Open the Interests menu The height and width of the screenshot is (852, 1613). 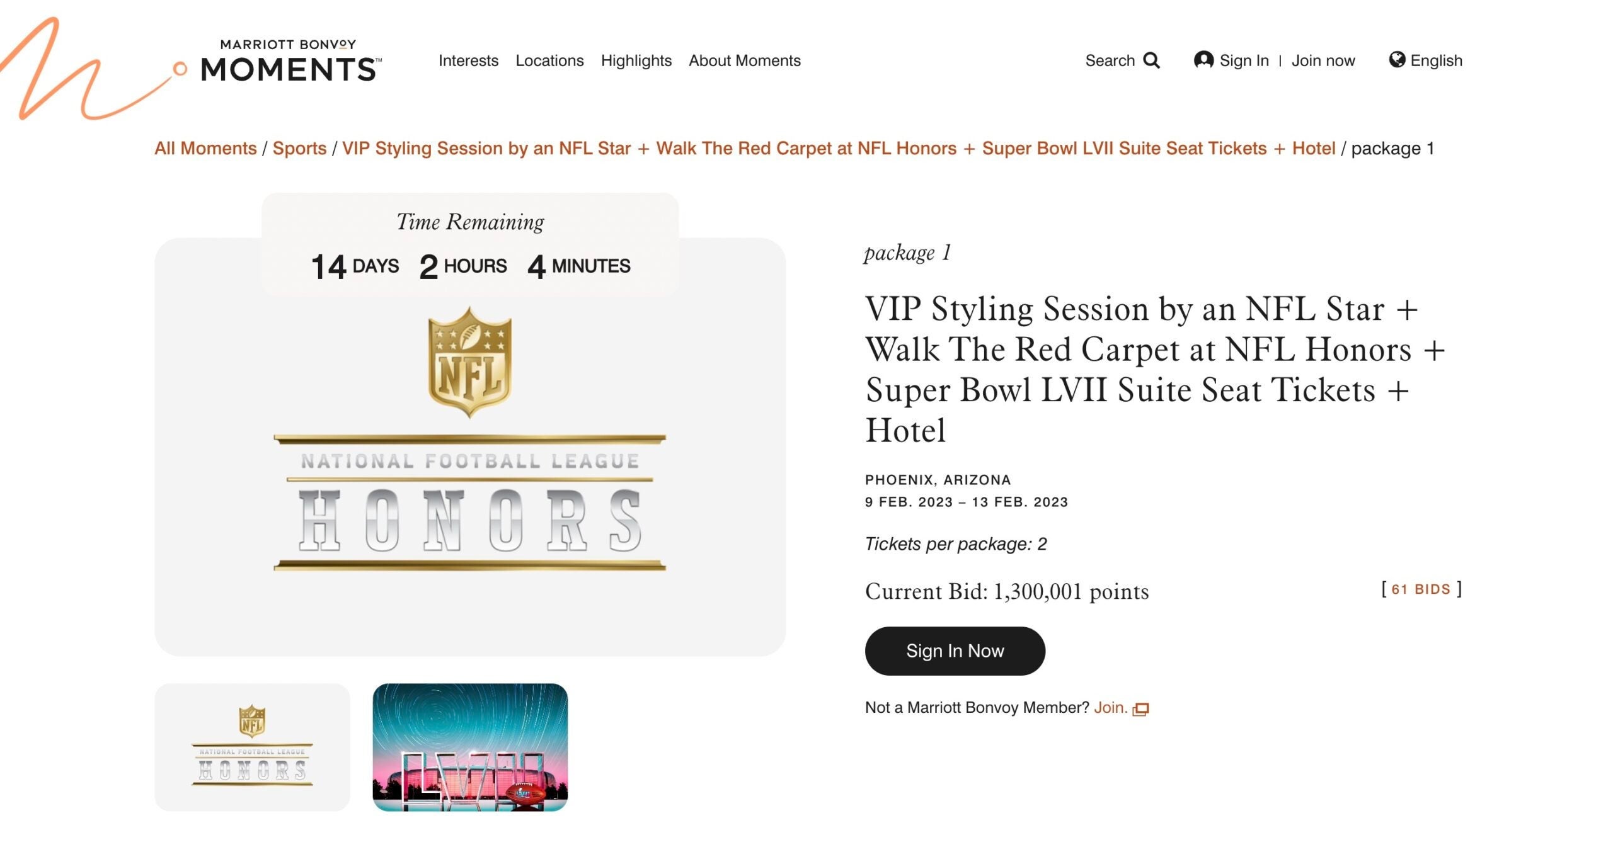pyautogui.click(x=468, y=60)
